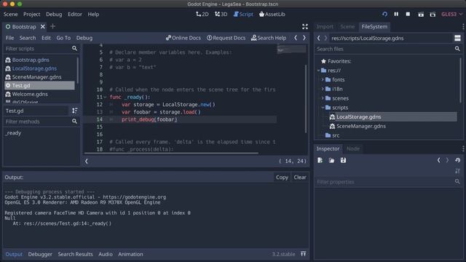Open the Go To menu
Screen dimensions: 466x262
coord(63,38)
